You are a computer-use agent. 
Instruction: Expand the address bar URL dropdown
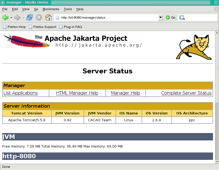tap(160, 18)
